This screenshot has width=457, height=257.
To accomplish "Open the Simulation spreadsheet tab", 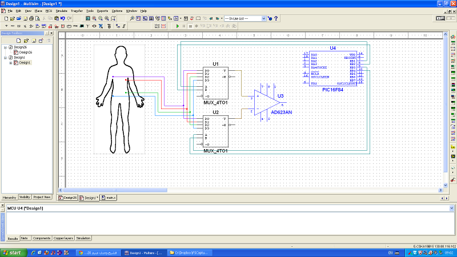I will tap(83, 238).
